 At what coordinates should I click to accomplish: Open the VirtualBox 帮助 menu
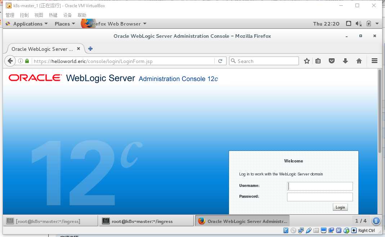[x=82, y=15]
